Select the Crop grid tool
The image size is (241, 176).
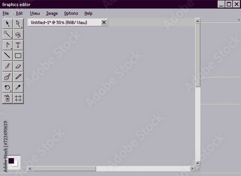[18, 98]
